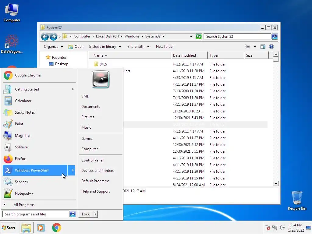This screenshot has height=234, width=312.
Task: Click the user account picture
Action: click(101, 79)
